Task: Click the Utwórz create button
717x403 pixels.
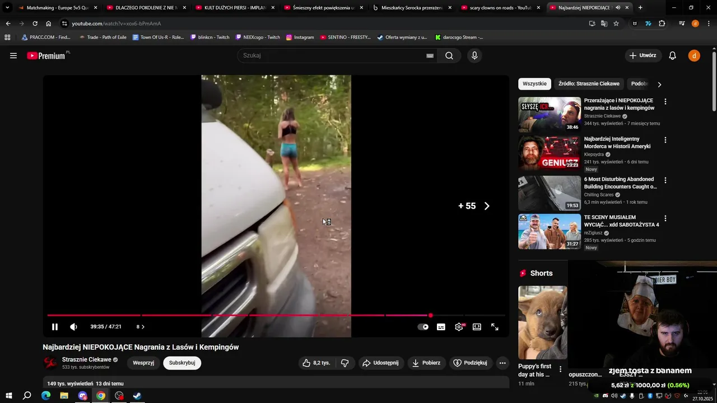Action: point(643,55)
